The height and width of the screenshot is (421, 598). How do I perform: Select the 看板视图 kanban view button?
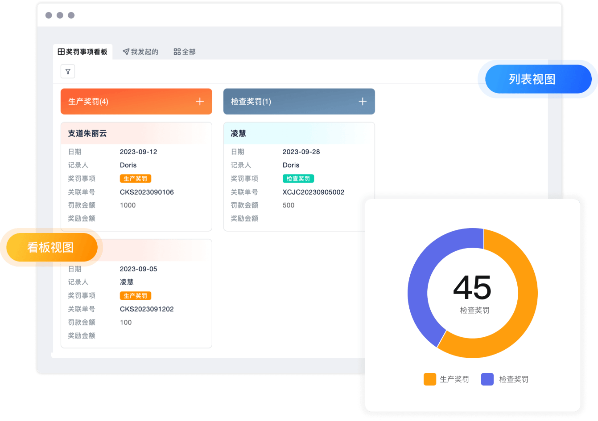point(50,247)
